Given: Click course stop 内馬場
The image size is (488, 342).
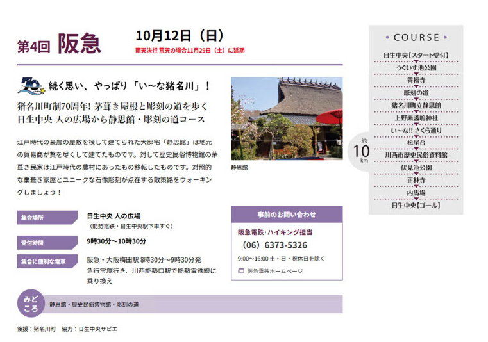Looking at the screenshot, I should click(x=416, y=193).
